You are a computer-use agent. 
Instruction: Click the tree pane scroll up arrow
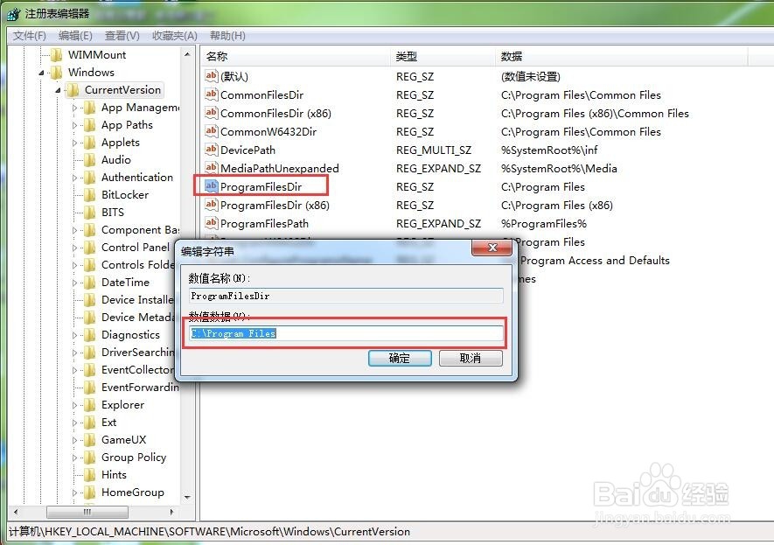point(187,54)
